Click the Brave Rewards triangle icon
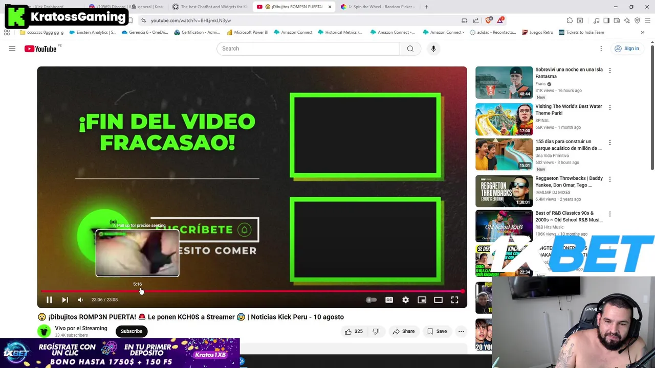Screen dimensions: 655x368 [x=500, y=20]
